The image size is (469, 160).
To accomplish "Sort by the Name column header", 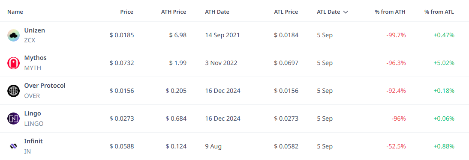I will pyautogui.click(x=15, y=12).
